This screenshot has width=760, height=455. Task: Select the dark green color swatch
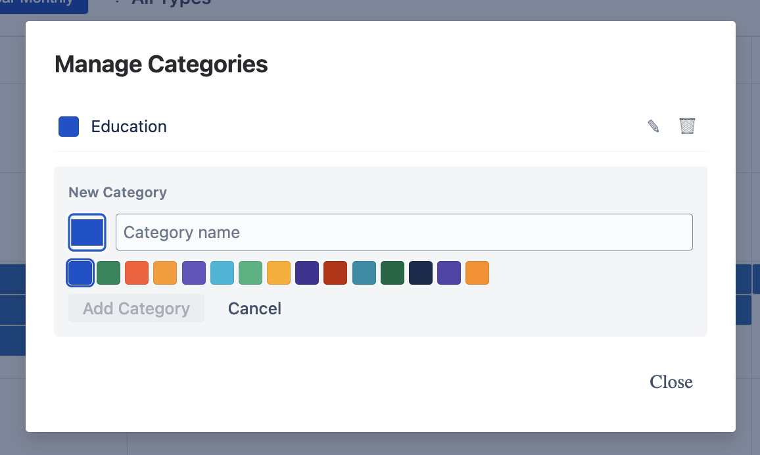(x=392, y=273)
